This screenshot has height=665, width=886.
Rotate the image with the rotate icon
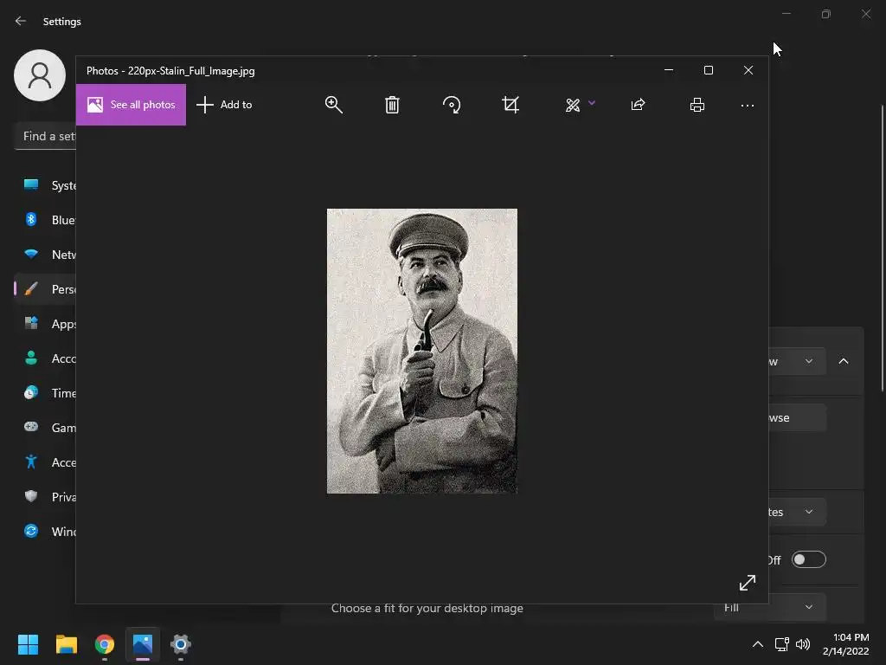tap(452, 105)
